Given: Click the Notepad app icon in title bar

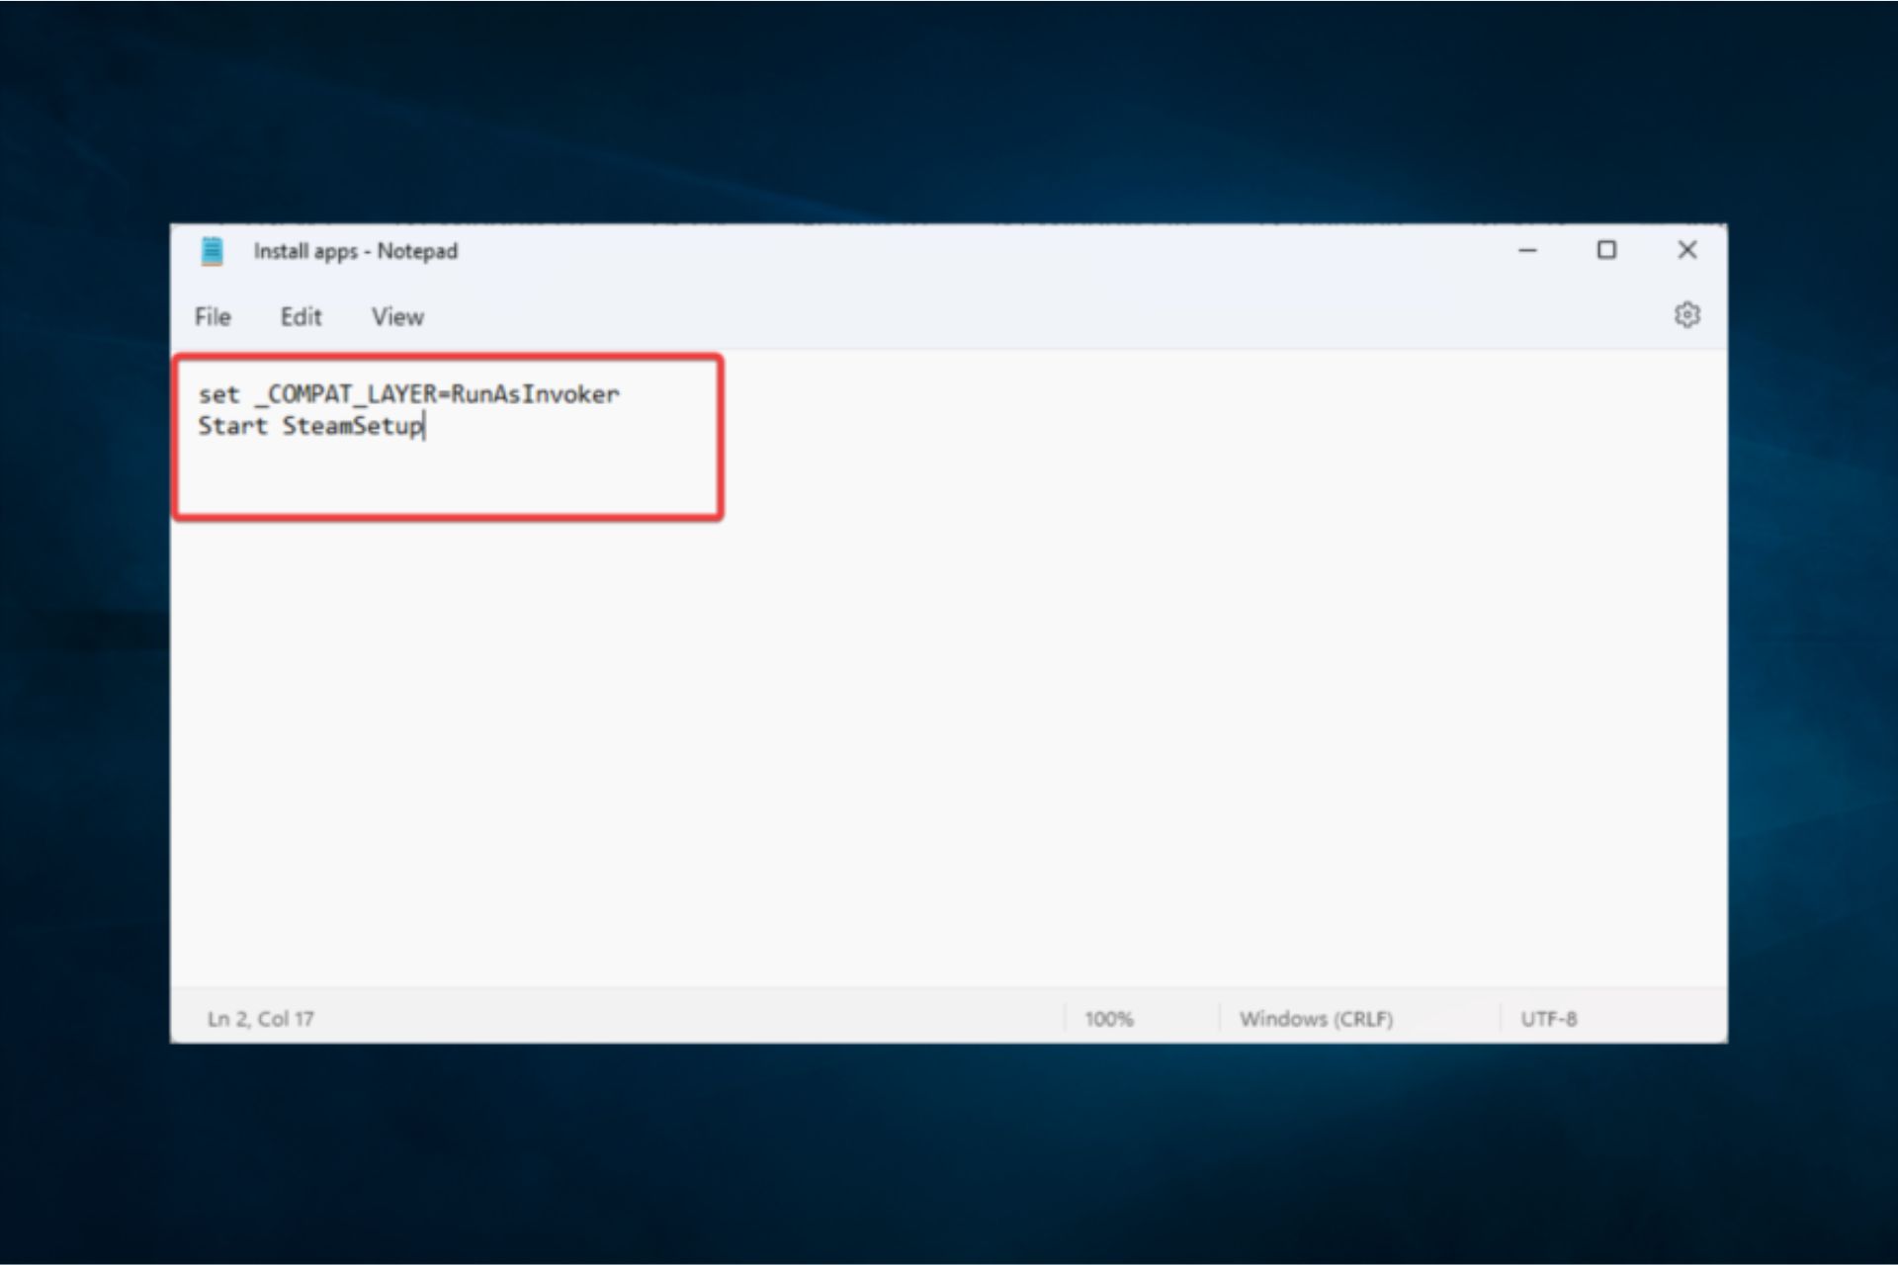Looking at the screenshot, I should click(x=212, y=251).
